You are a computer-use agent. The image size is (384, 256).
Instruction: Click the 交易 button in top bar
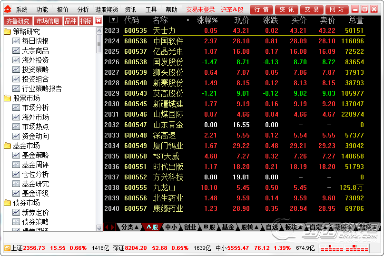[312, 10]
